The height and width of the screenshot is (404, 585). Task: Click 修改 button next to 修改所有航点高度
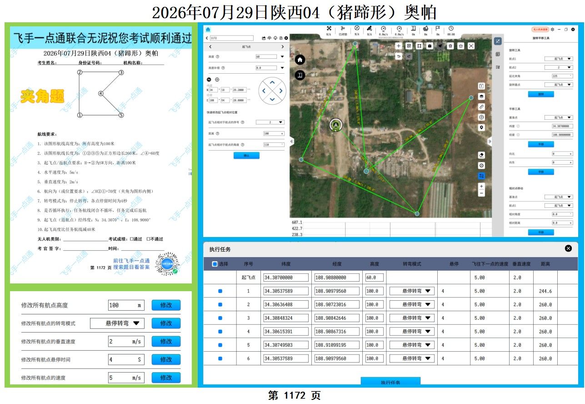pyautogui.click(x=166, y=305)
